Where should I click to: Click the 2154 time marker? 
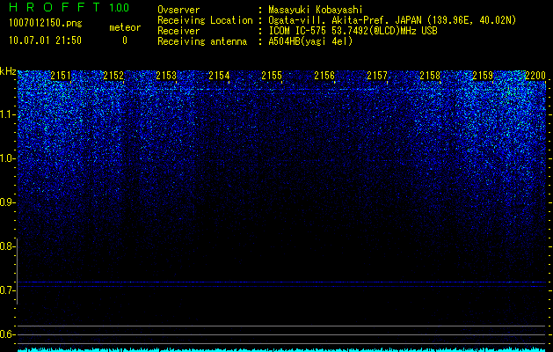(219, 76)
